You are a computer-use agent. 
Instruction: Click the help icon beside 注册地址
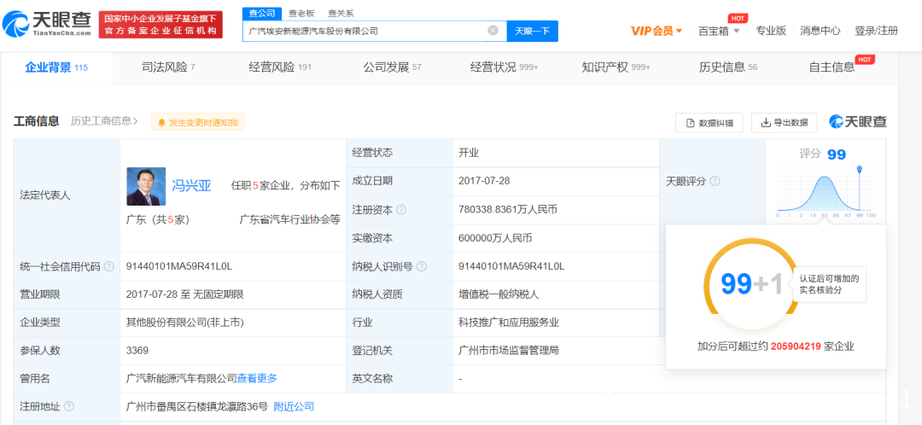69,407
